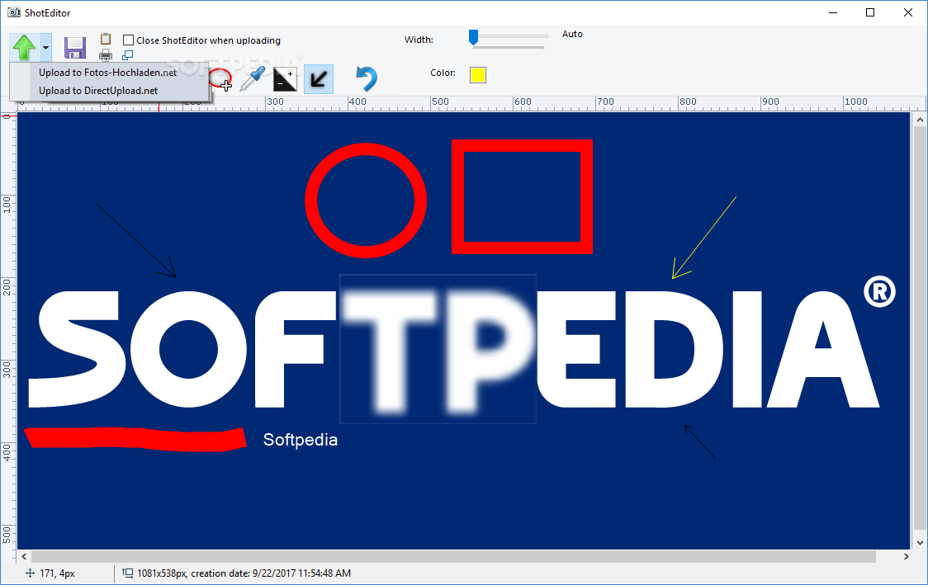Click the green upload arrow button

[24, 47]
